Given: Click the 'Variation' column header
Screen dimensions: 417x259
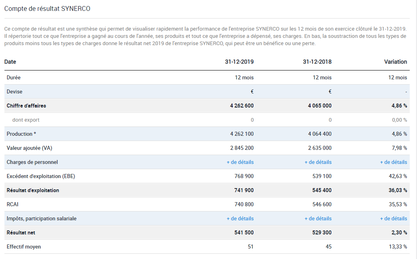Looking at the screenshot, I should pyautogui.click(x=396, y=62).
